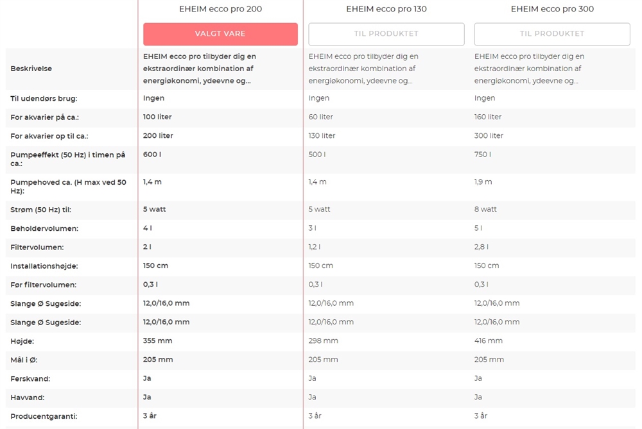Click the 8 watt power value
The image size is (642, 429).
(x=485, y=209)
